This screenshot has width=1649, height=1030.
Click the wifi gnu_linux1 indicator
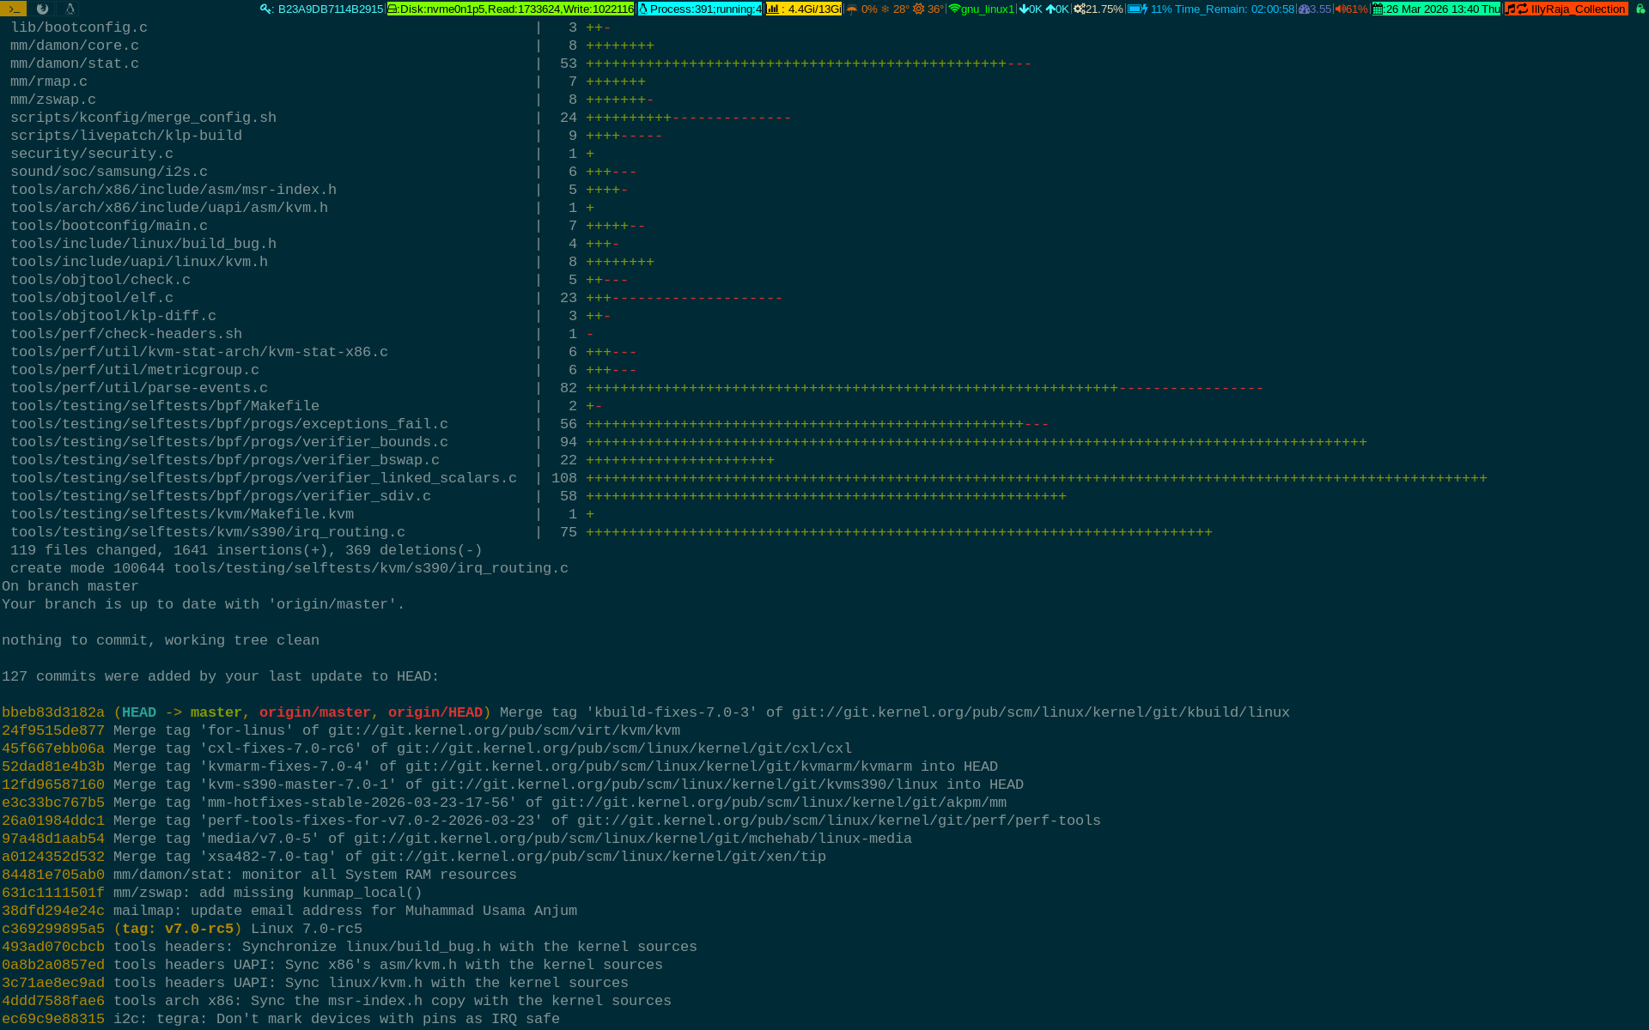coord(981,9)
